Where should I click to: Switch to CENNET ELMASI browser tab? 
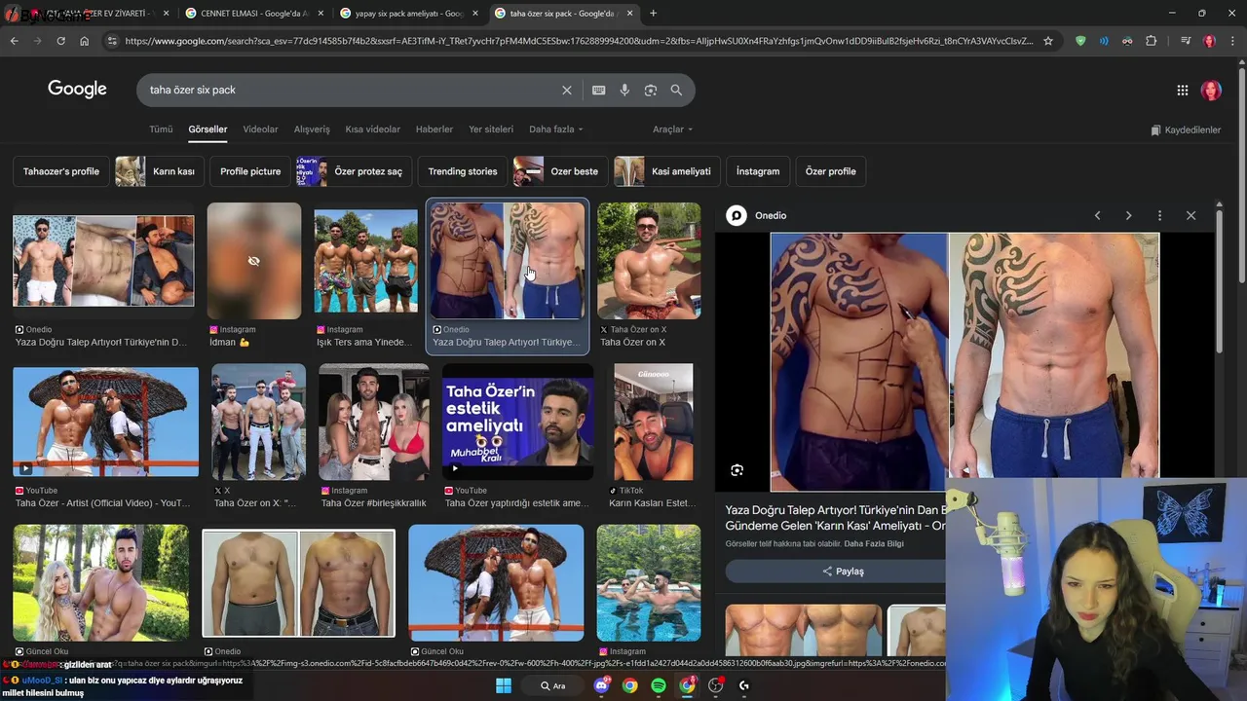tap(254, 14)
